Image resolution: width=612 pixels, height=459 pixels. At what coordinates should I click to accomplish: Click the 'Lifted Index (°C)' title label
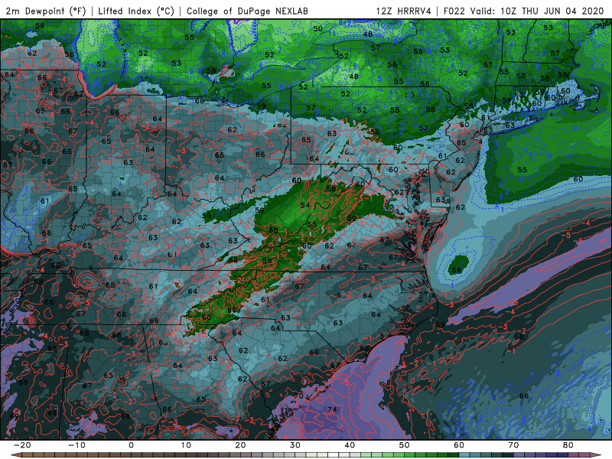136,11
